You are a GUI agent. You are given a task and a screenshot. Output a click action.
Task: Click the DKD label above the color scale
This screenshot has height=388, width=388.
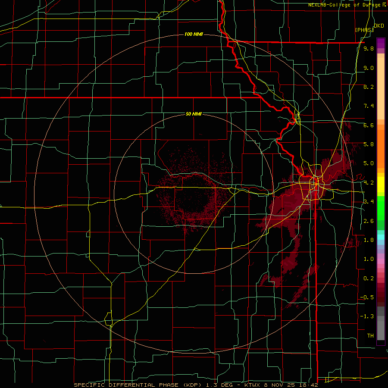(x=379, y=26)
